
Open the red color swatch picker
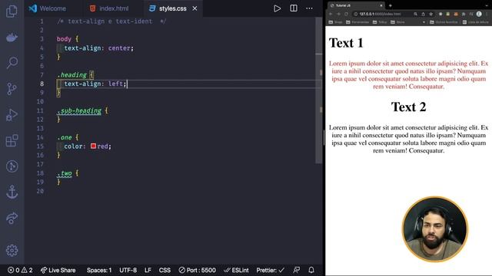(x=93, y=146)
